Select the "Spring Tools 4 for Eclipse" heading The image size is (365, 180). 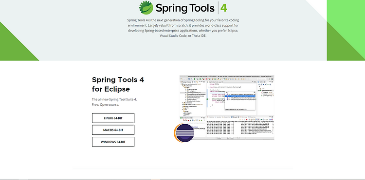[x=118, y=84]
